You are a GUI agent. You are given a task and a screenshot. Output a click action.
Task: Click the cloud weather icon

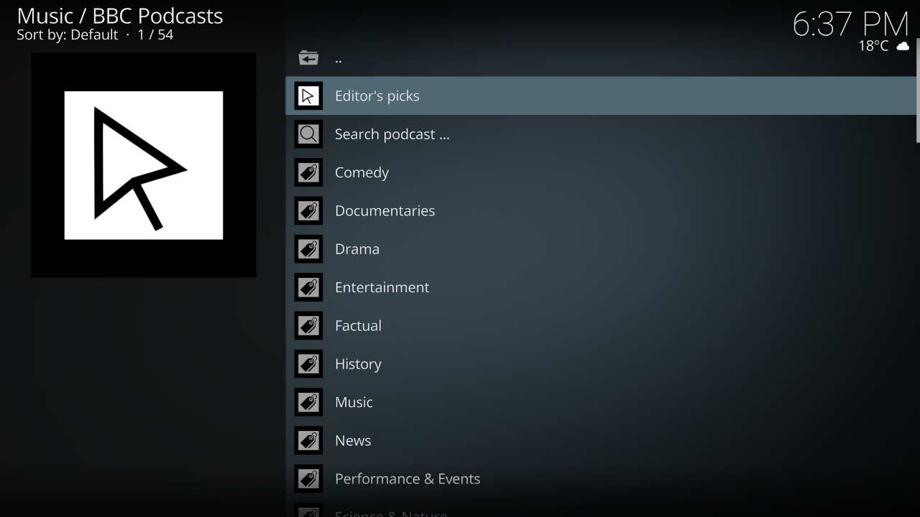click(x=903, y=47)
